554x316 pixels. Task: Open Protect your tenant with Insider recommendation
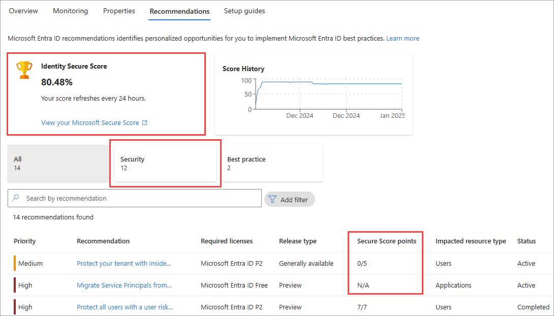(124, 263)
